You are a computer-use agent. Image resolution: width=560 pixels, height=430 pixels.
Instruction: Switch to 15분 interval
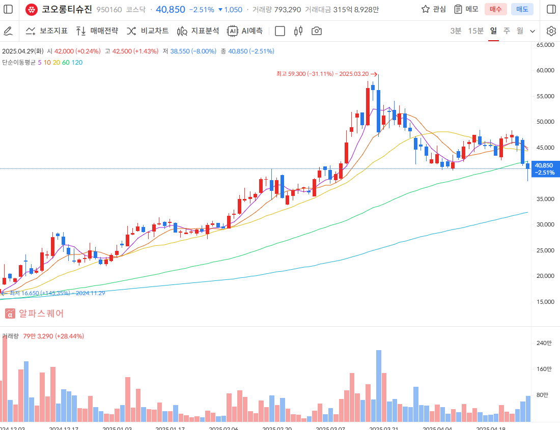click(475, 31)
